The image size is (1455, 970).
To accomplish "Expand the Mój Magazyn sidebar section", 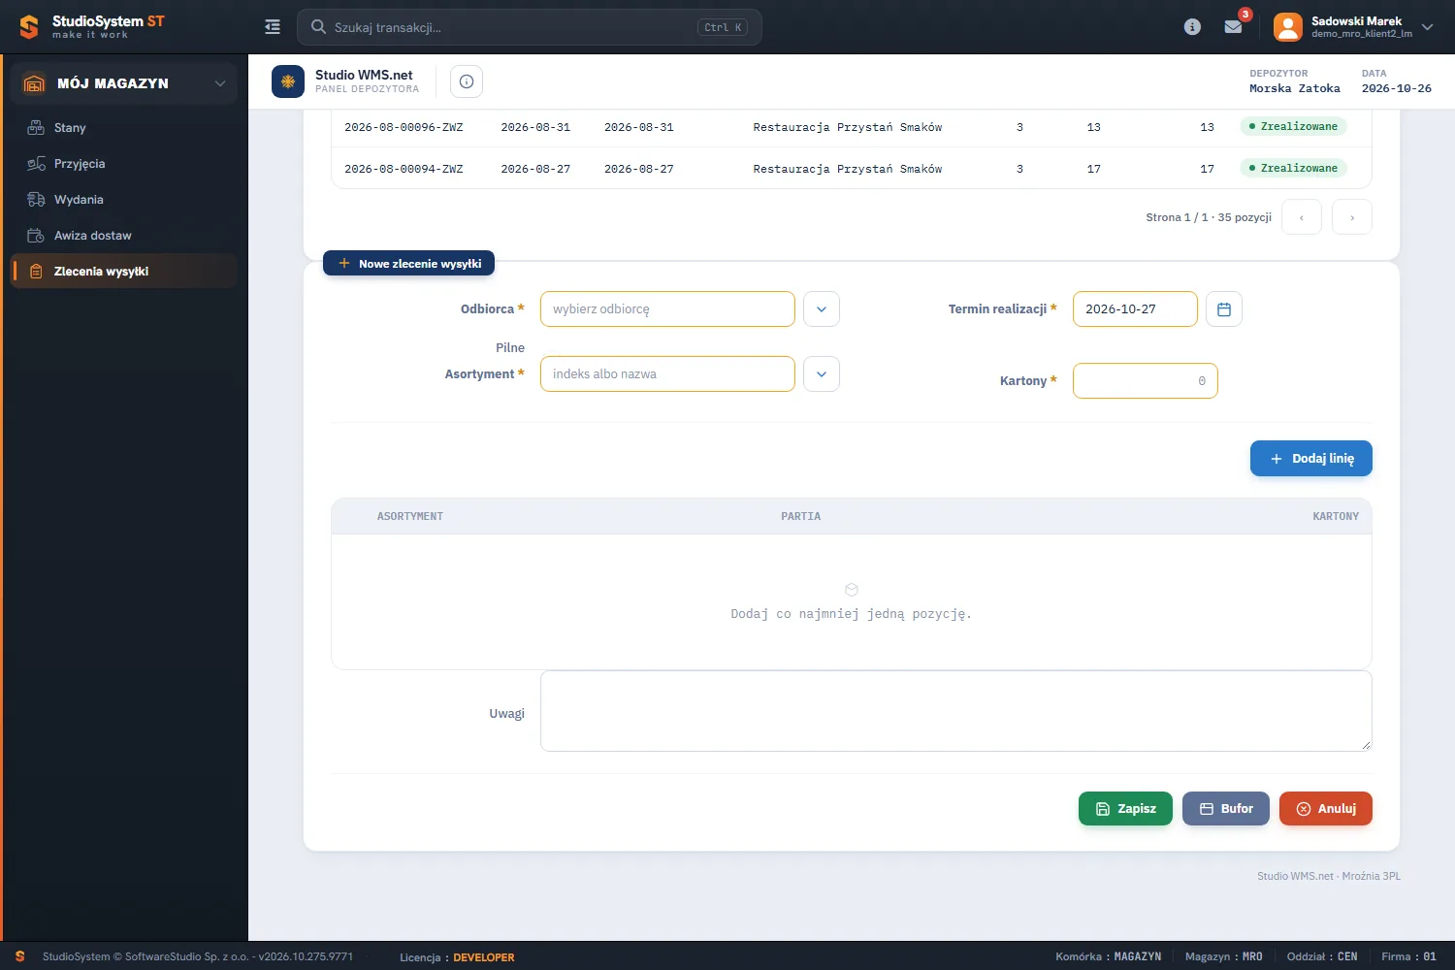I will pyautogui.click(x=124, y=83).
